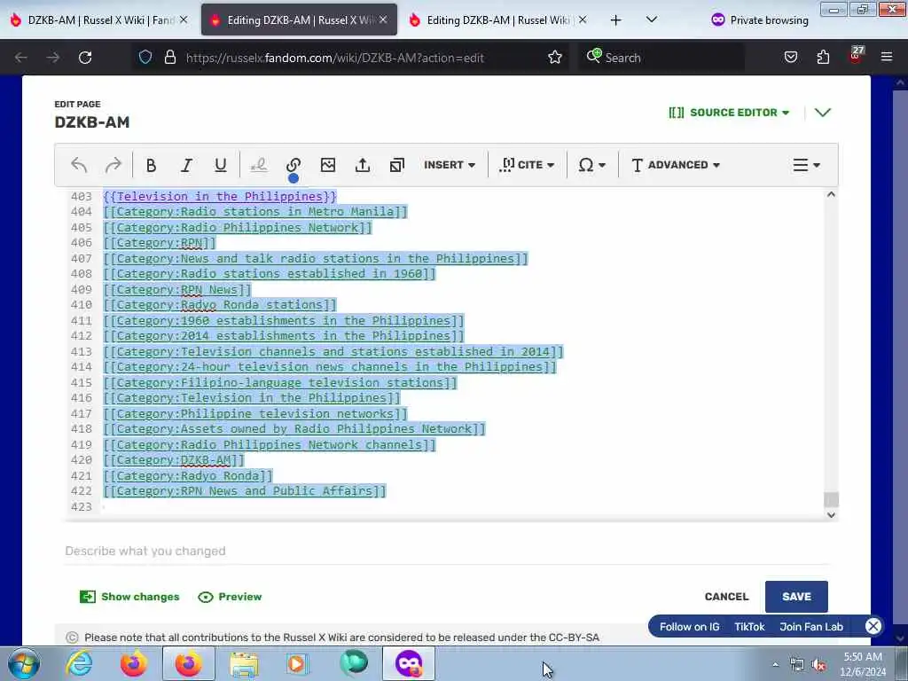Open Pocket save icon
The image size is (908, 681).
[790, 58]
